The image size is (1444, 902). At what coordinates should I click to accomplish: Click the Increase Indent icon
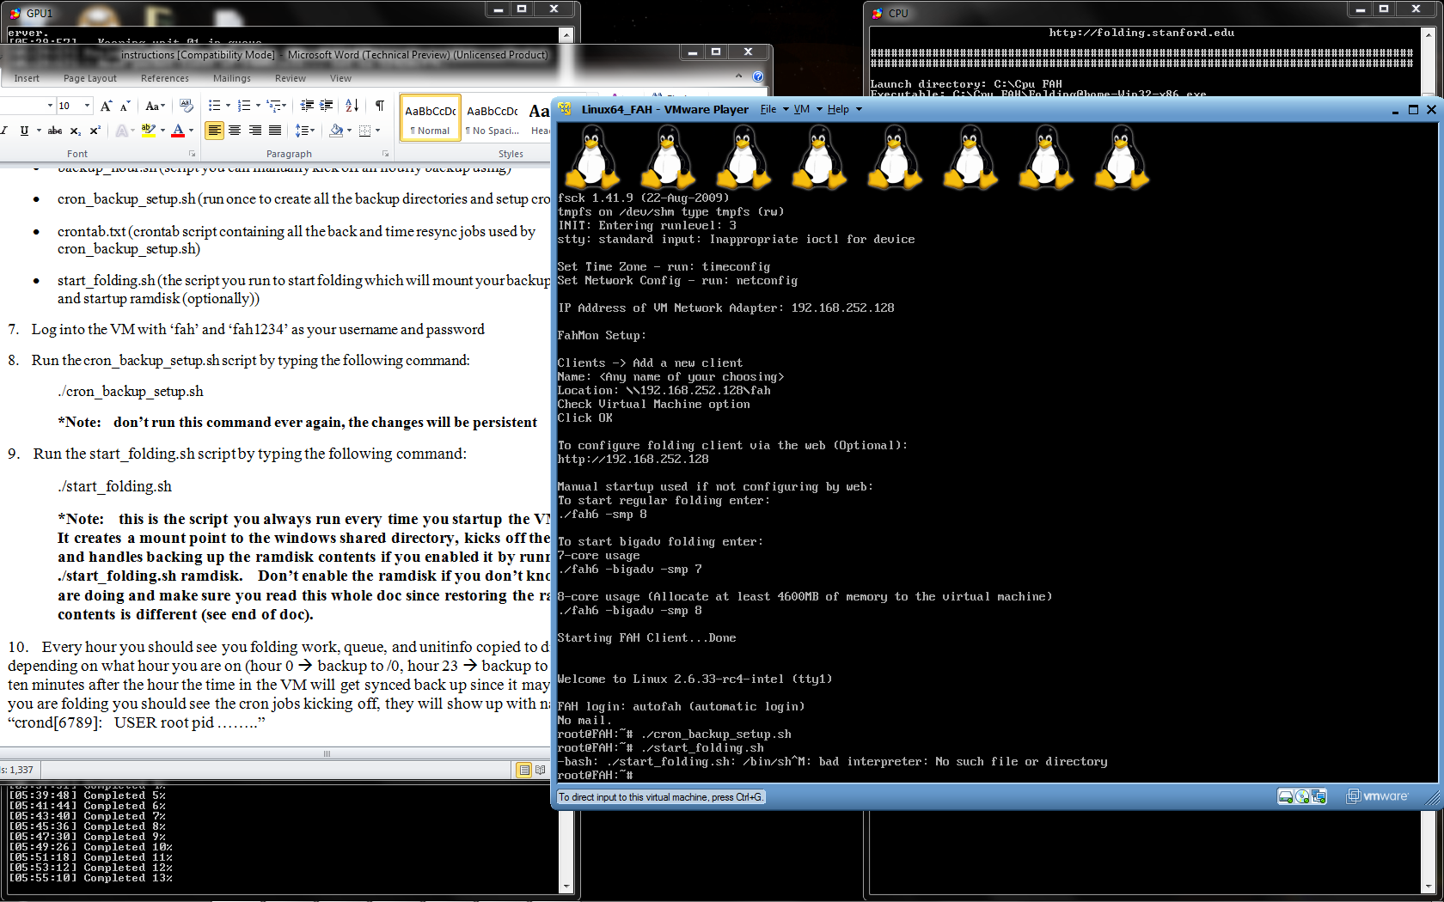click(x=327, y=106)
